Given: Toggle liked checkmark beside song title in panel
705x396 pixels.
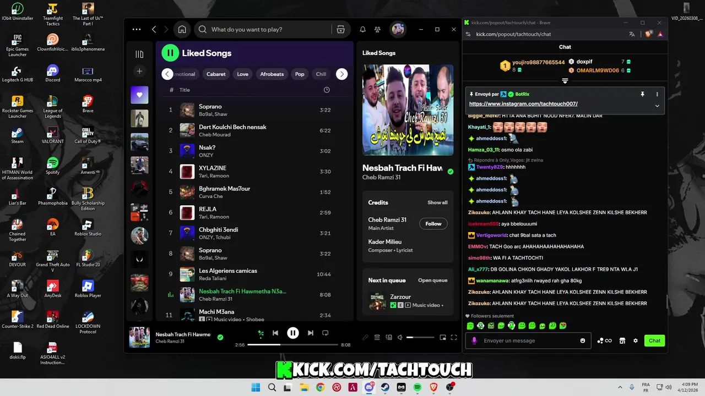Looking at the screenshot, I should pos(451,172).
